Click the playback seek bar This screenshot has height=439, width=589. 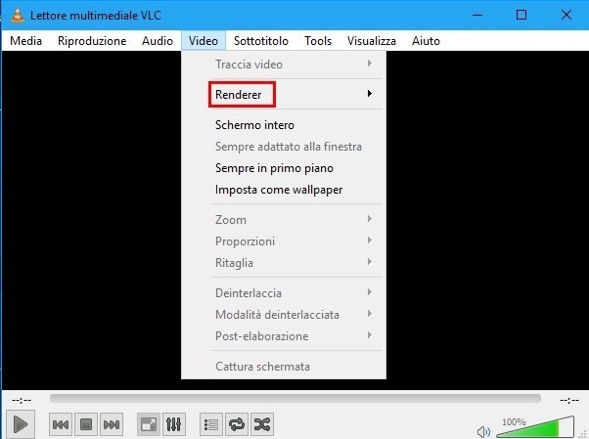tap(294, 399)
